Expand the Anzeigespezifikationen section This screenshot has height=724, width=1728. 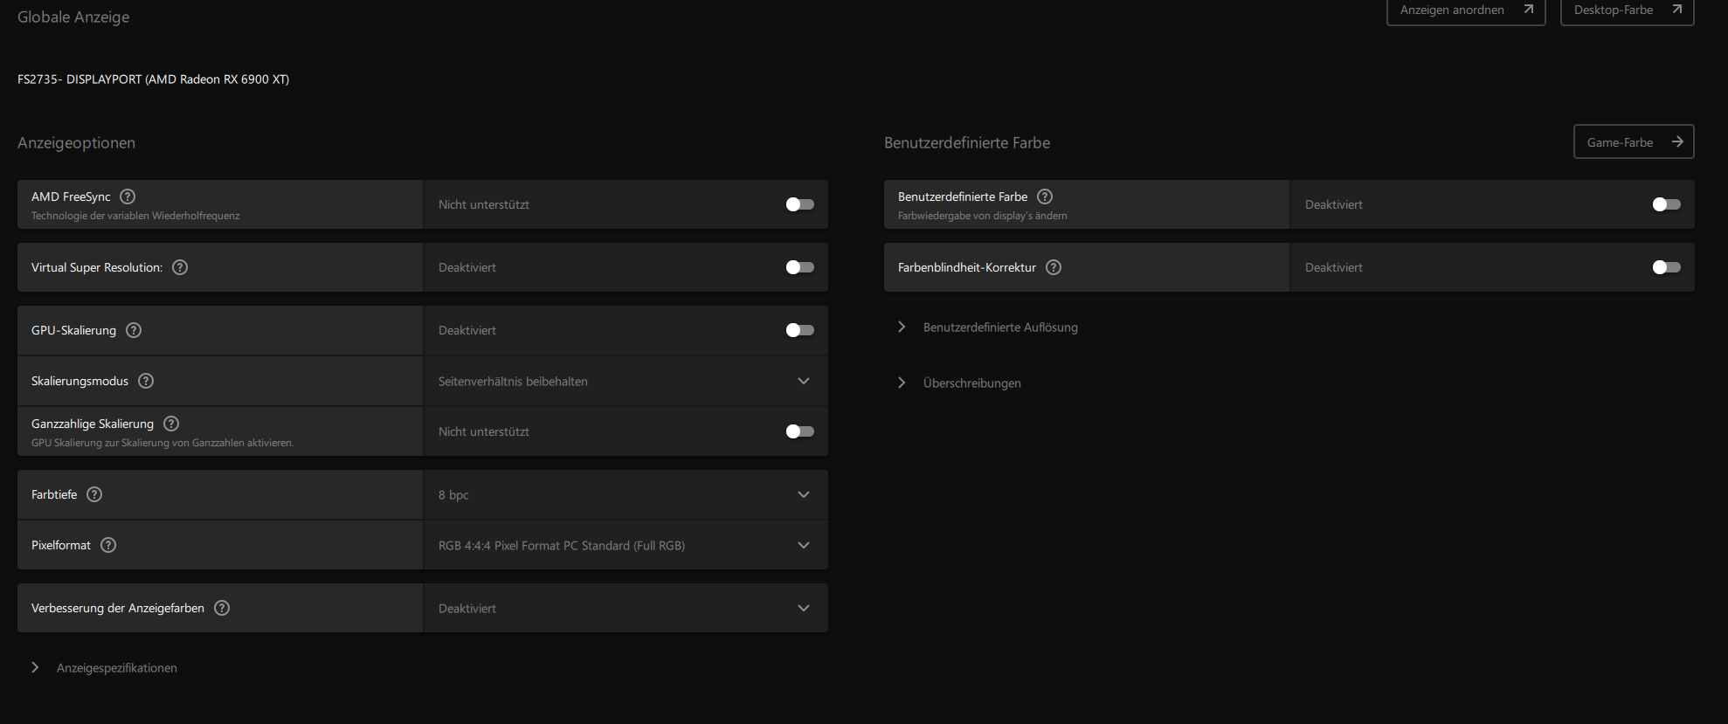[116, 668]
